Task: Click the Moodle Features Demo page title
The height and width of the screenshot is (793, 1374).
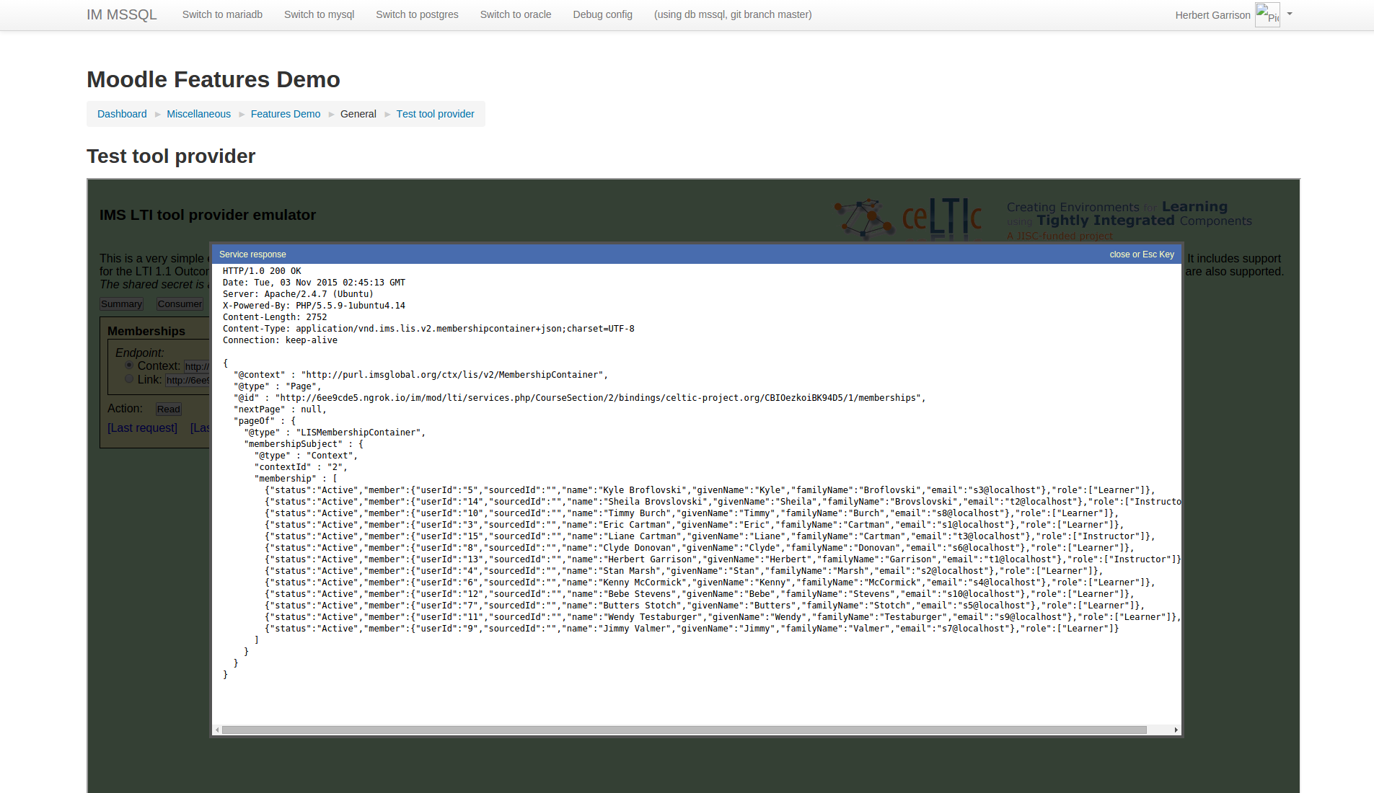Action: 213,79
